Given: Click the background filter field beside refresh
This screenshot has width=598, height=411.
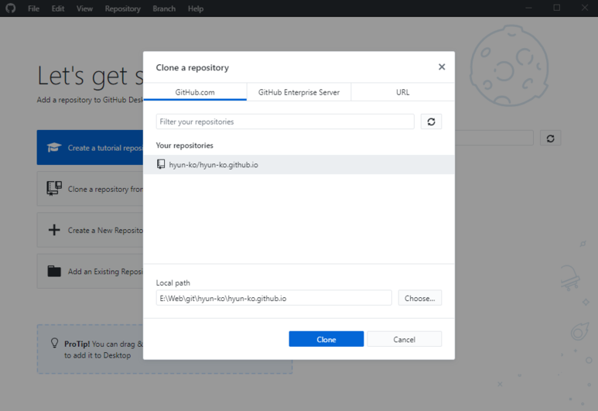Looking at the screenshot, I should [494, 138].
